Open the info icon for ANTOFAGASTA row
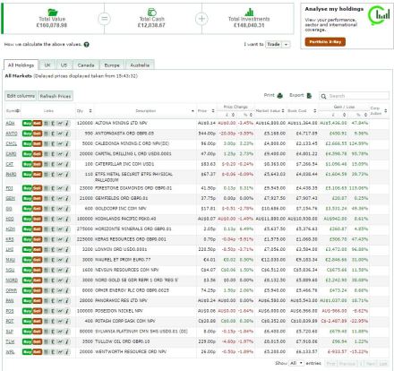The height and width of the screenshot is (371, 394). (x=67, y=134)
